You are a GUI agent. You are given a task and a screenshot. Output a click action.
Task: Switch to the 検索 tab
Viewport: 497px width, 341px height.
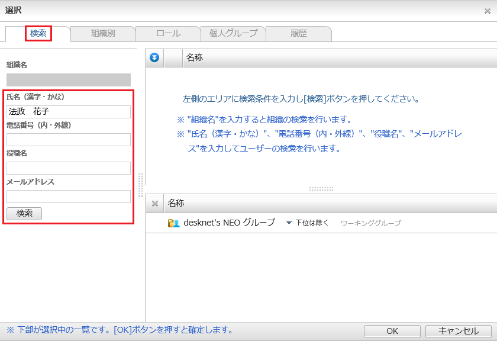click(38, 33)
